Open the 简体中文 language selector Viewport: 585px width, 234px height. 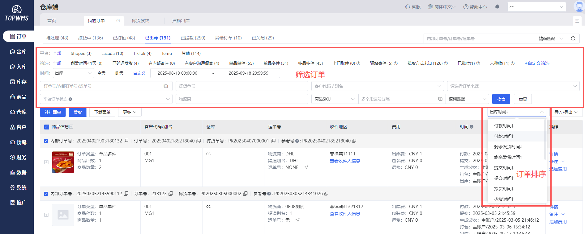coord(442,7)
